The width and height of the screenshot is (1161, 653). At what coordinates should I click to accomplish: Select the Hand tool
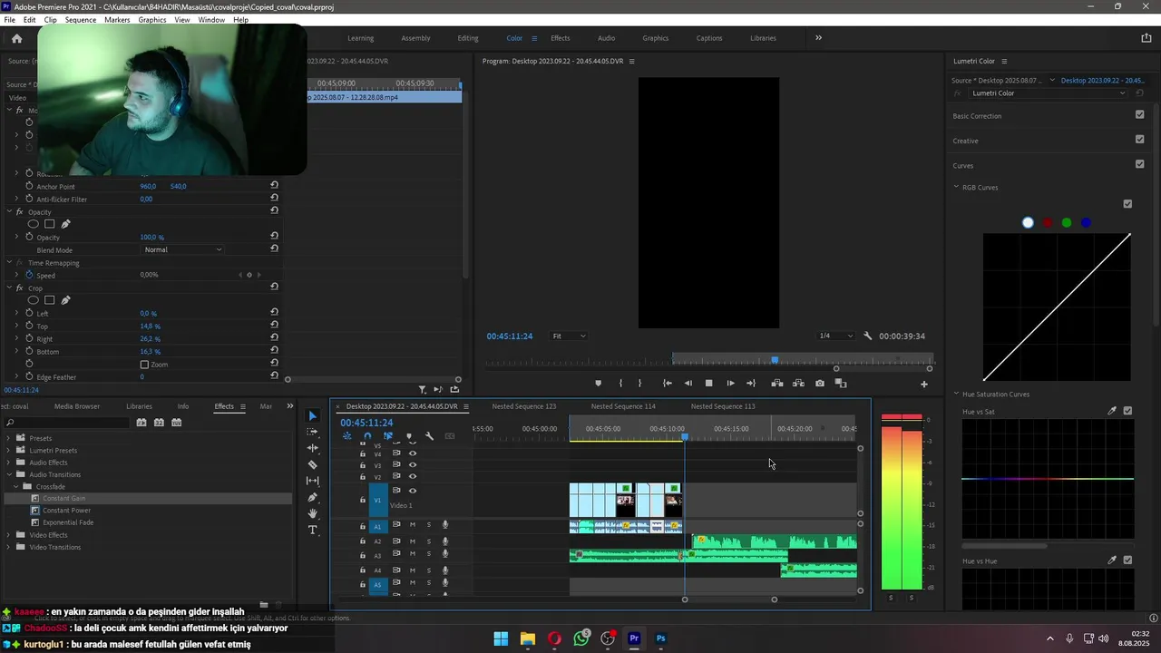click(x=313, y=513)
